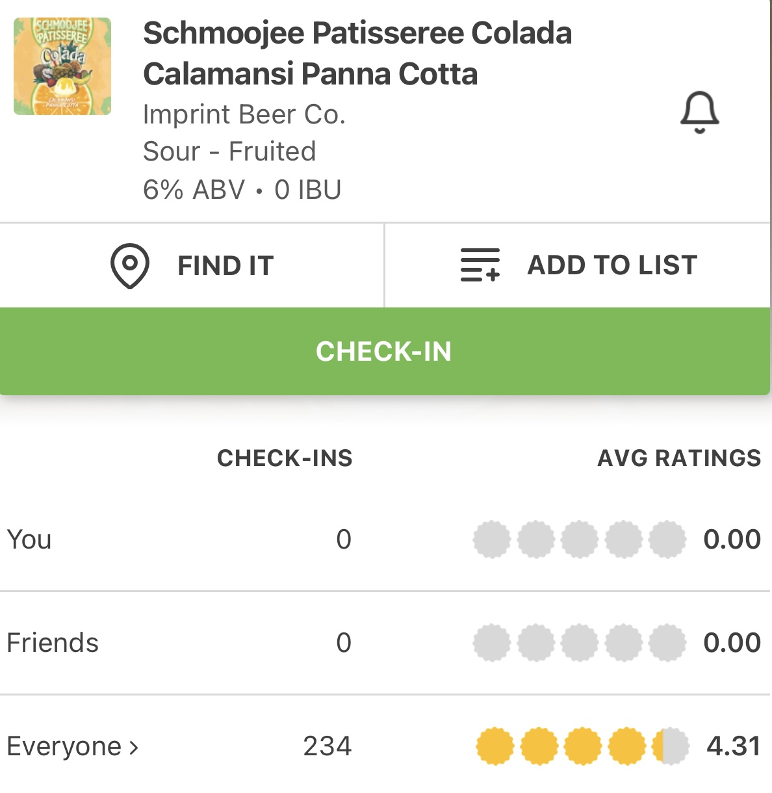Click the beer name title

[357, 53]
